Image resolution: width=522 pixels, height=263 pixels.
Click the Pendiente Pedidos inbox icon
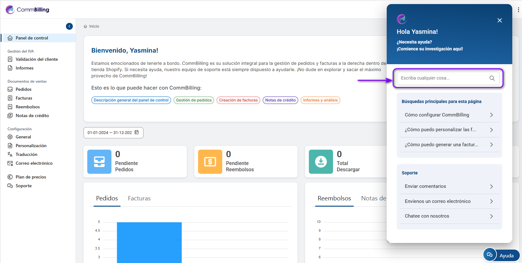click(99, 162)
